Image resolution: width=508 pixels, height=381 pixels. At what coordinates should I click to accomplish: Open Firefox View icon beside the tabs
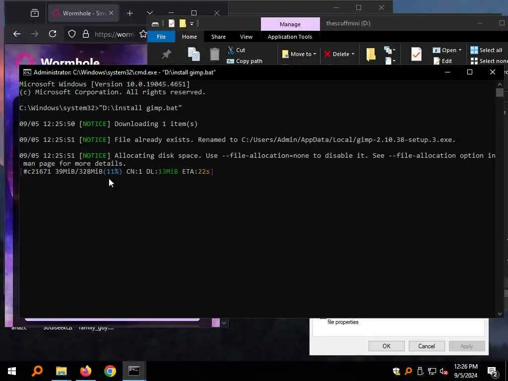click(x=35, y=13)
